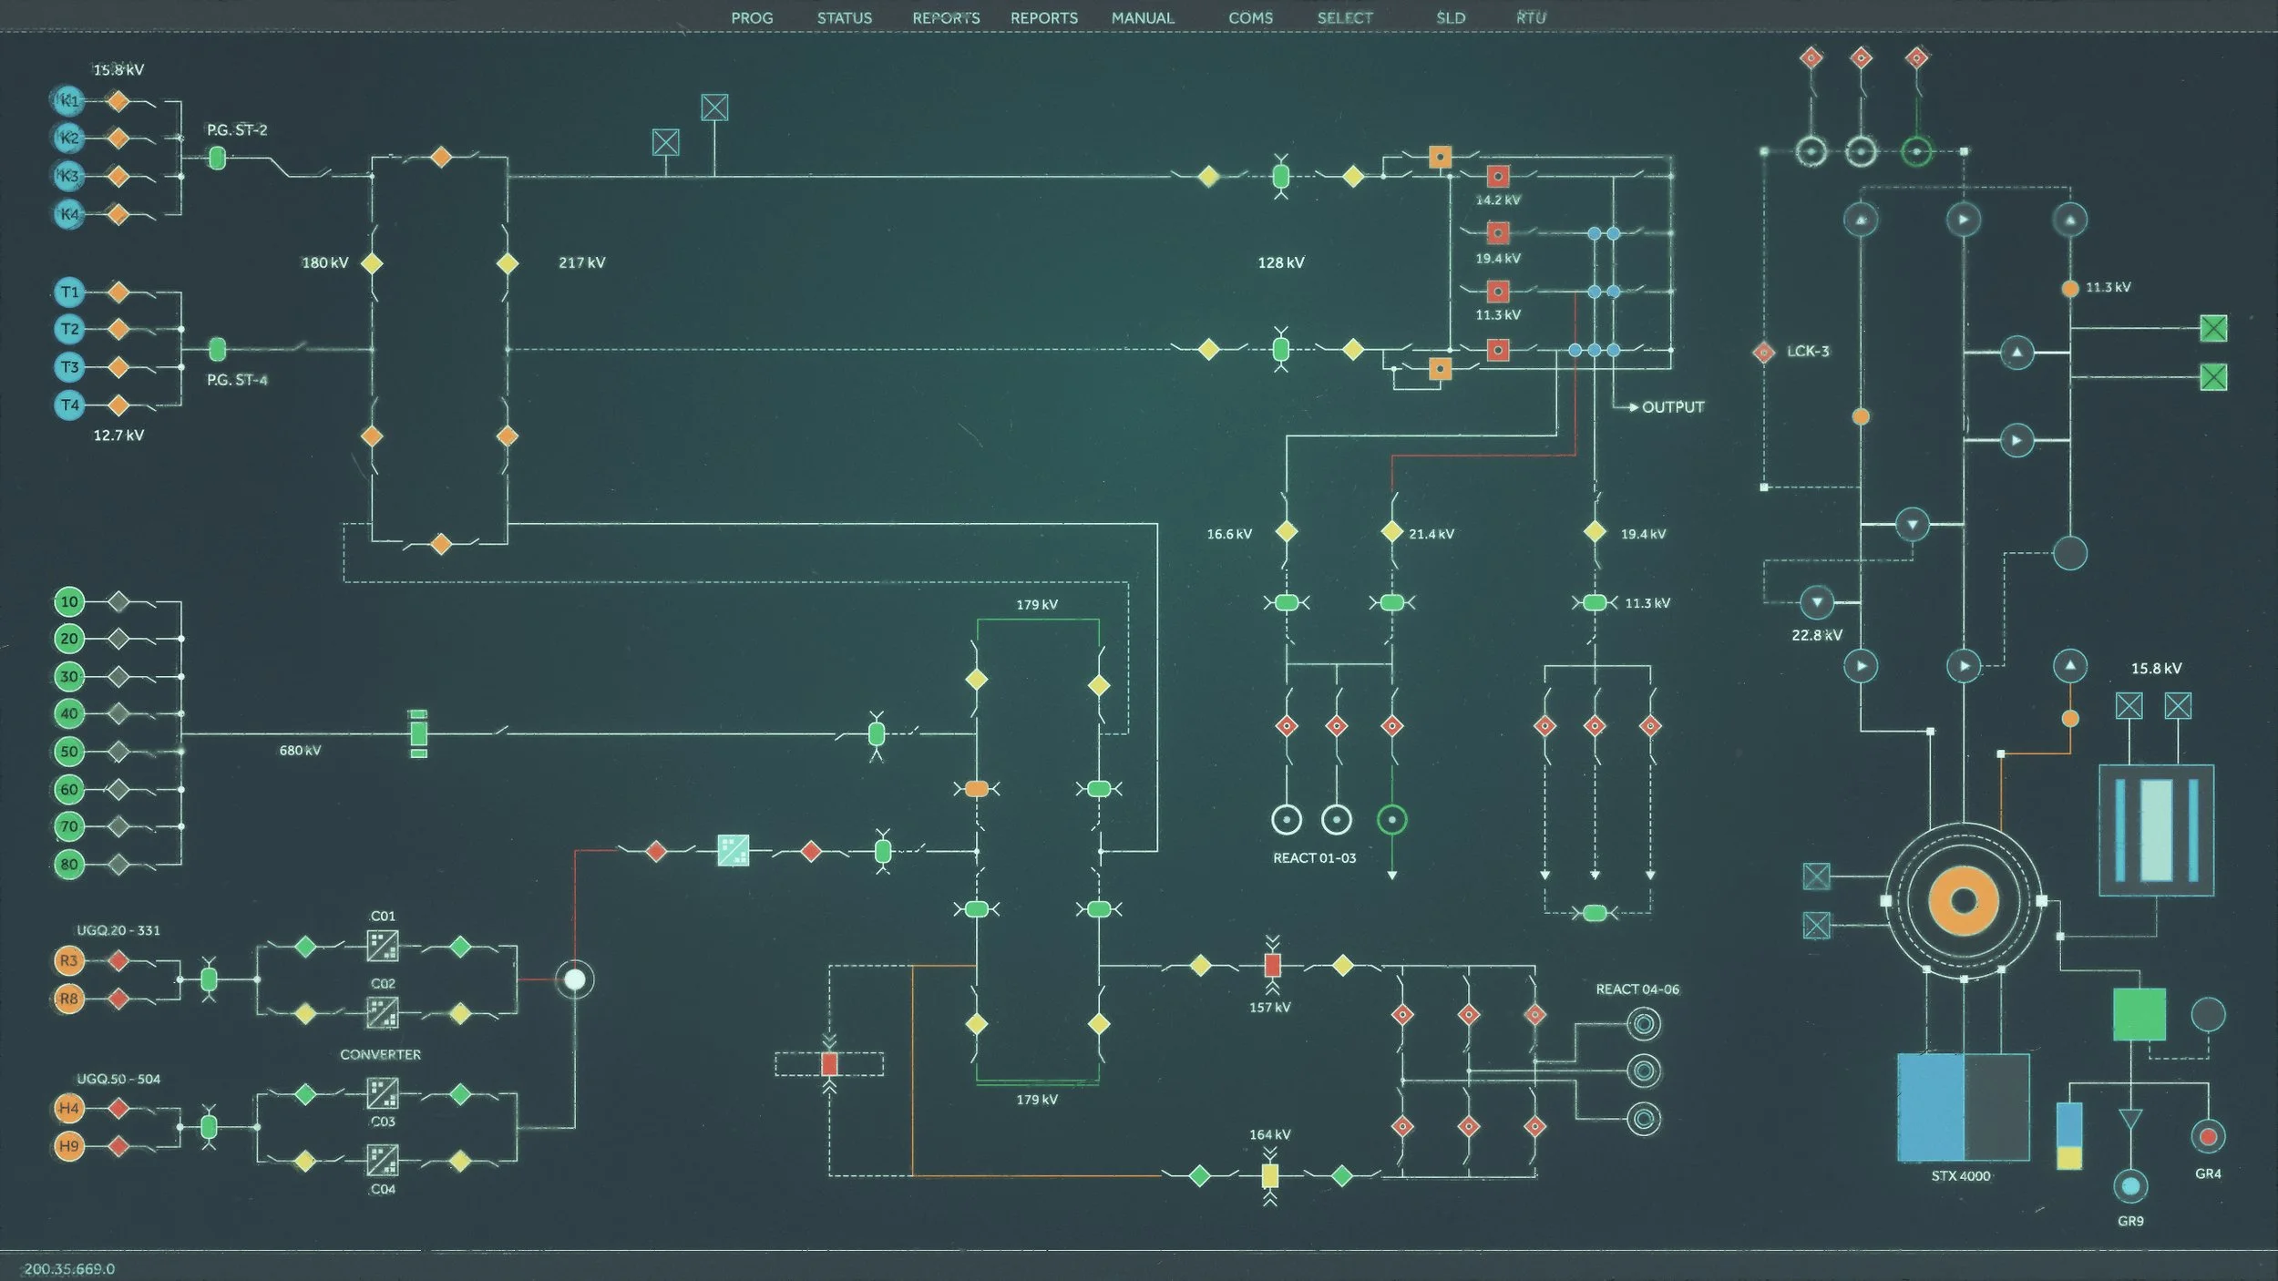Open the STATUS menu
Viewport: 2278px width, 1281px height.
pyautogui.click(x=844, y=18)
